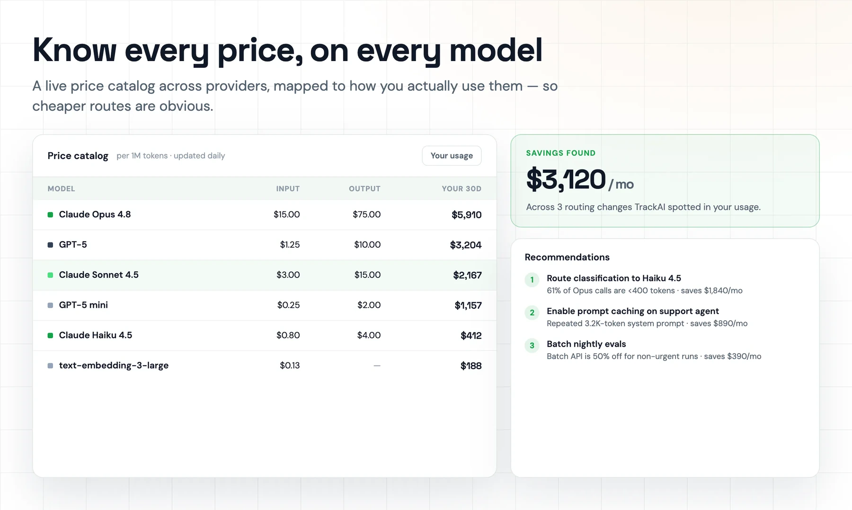Open Enable prompt caching on support agent

632,311
